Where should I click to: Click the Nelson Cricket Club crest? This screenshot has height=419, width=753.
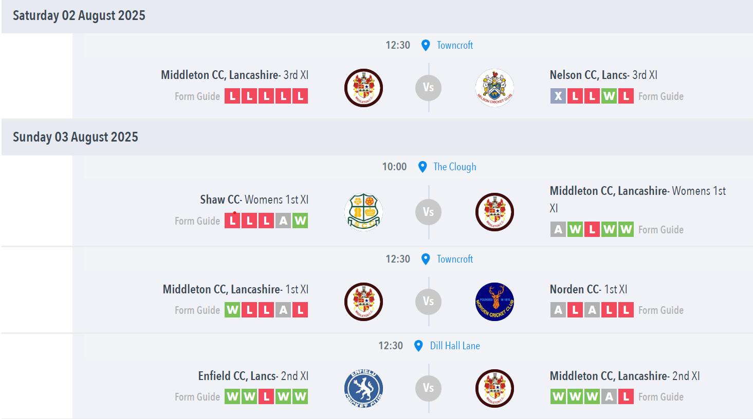(x=494, y=88)
